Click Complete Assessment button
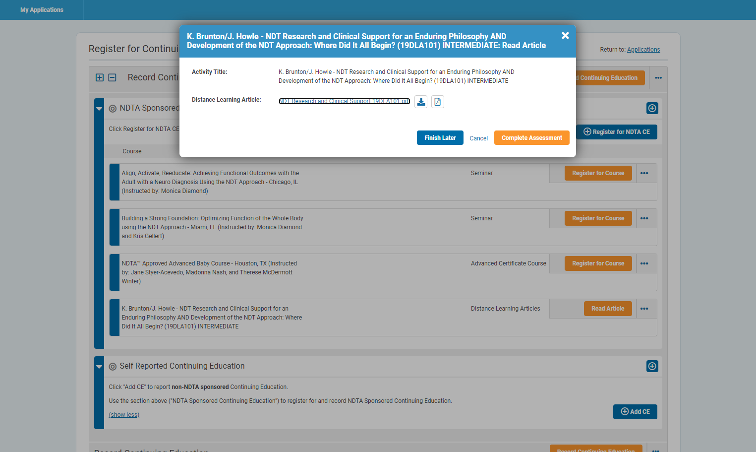756x452 pixels. point(532,138)
